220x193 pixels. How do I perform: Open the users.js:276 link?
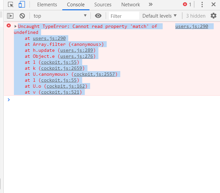coord(77,56)
